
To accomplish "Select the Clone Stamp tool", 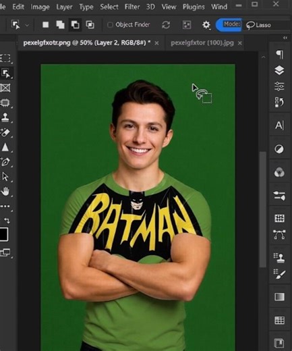I will [x=5, y=117].
